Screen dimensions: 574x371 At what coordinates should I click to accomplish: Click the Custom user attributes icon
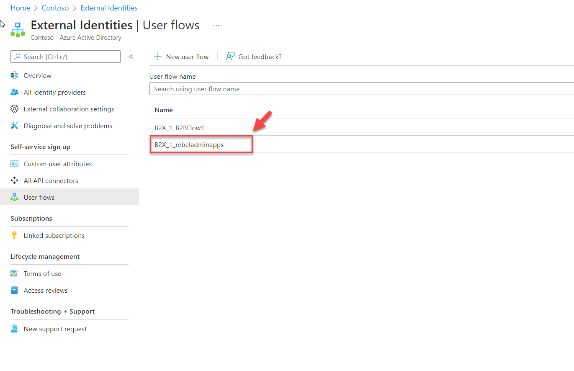tap(15, 164)
